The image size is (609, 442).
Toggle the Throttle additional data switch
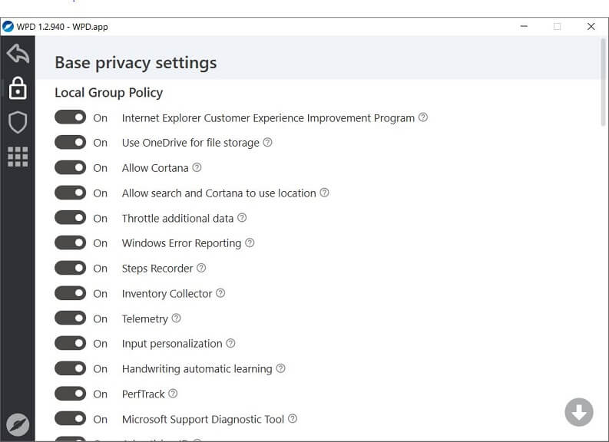coord(71,218)
